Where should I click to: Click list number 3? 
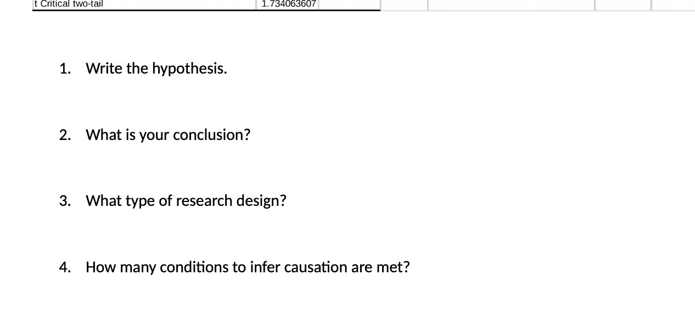click(x=65, y=201)
